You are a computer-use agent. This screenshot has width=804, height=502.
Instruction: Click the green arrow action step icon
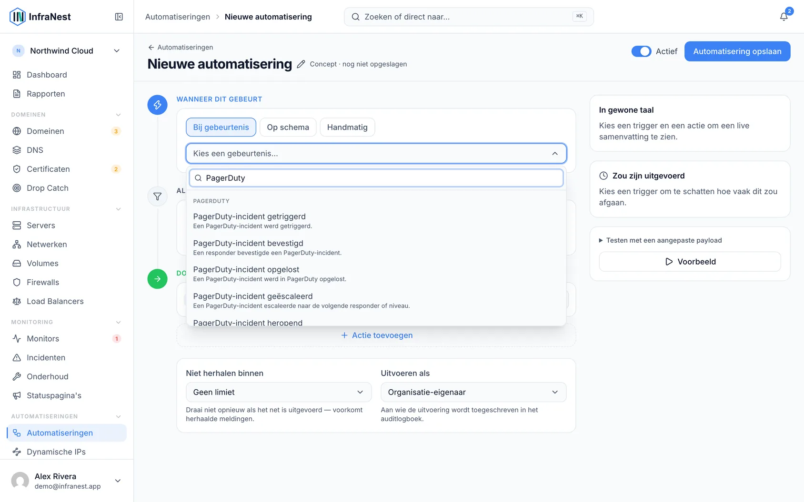(x=157, y=279)
